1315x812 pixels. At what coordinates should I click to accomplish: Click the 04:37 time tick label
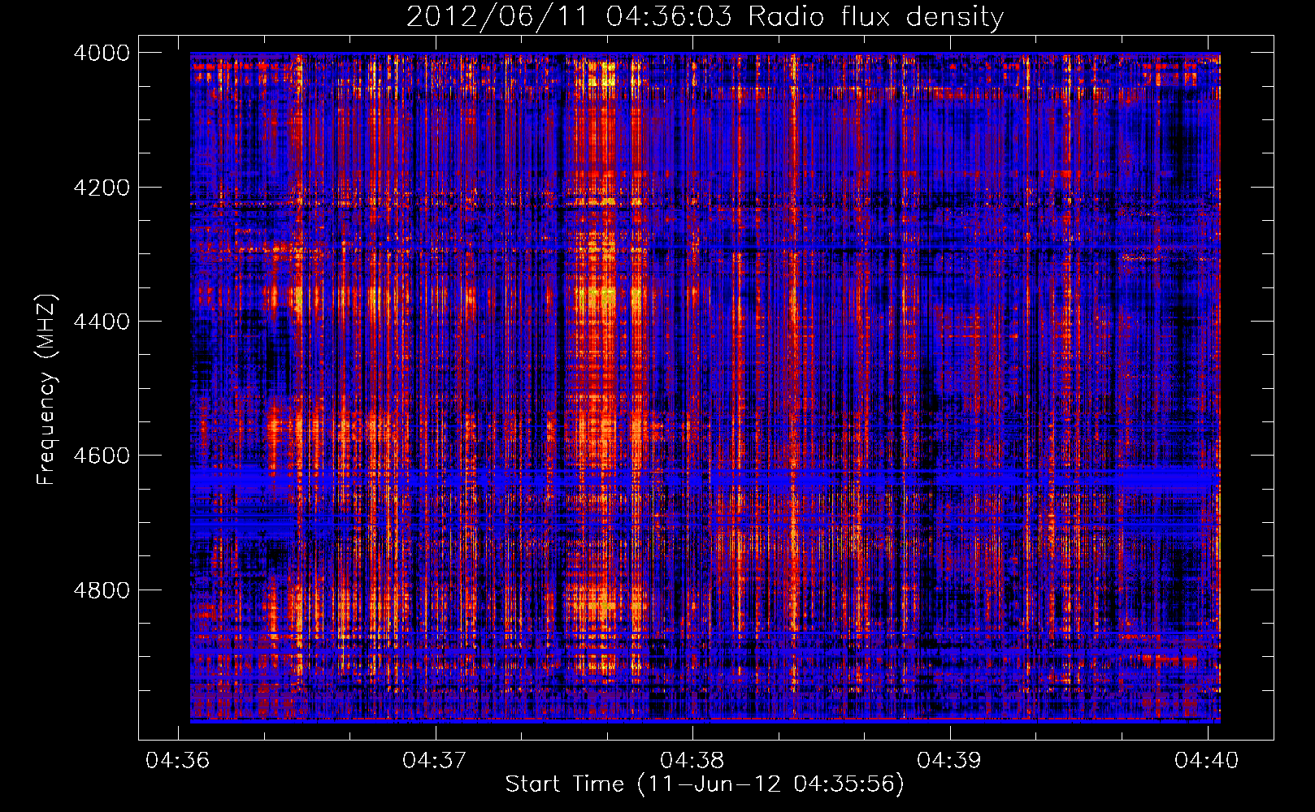[435, 760]
